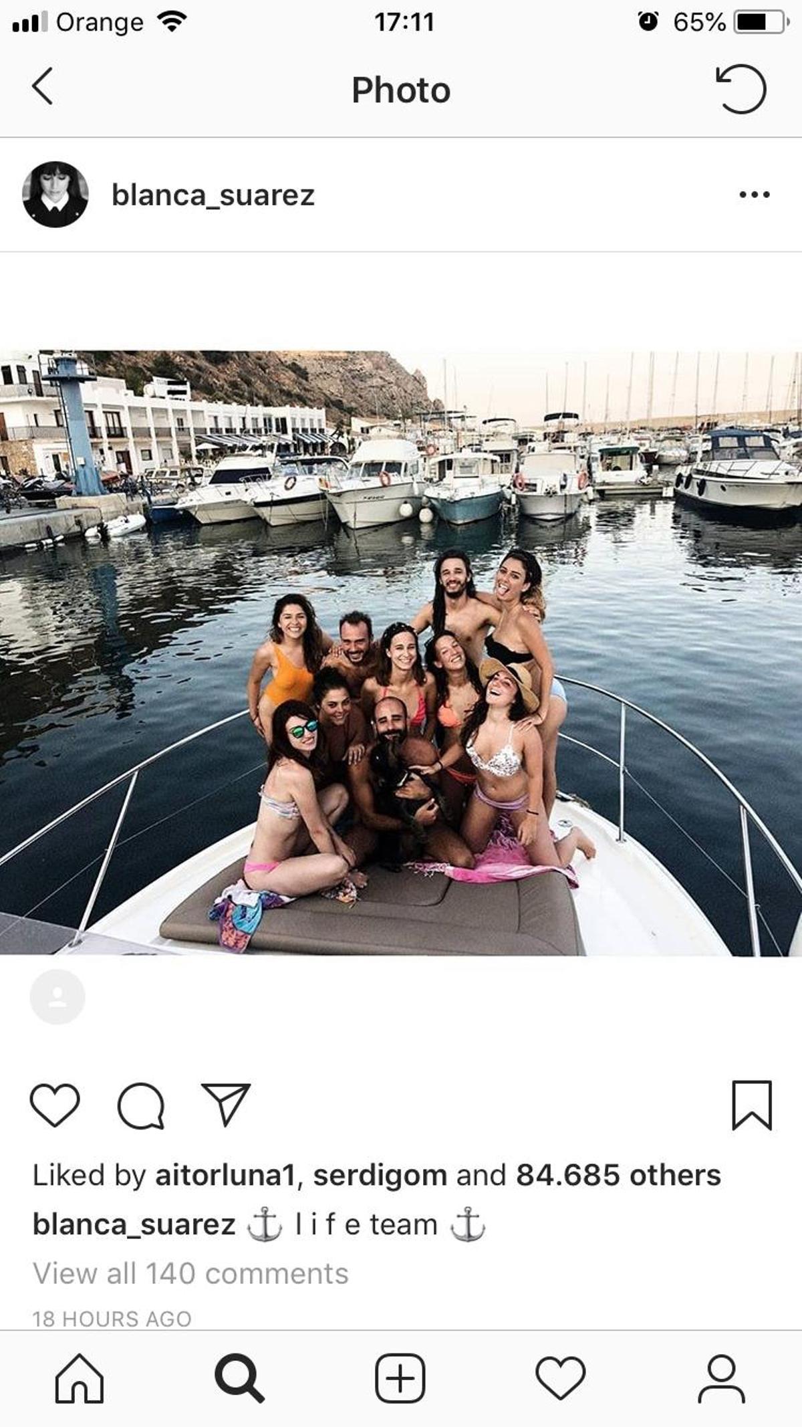The width and height of the screenshot is (802, 1427).
Task: Select the Photo title in header
Action: point(400,90)
